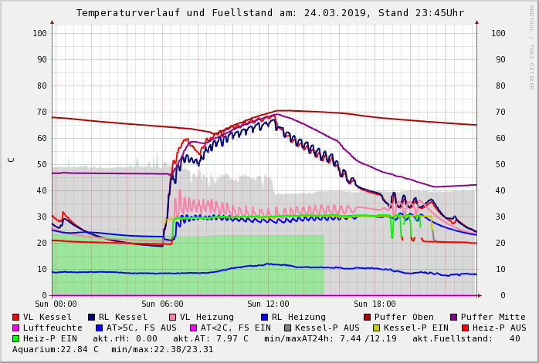Click the green Heiz-P EIN swatch
539x363 pixels.
coord(15,338)
